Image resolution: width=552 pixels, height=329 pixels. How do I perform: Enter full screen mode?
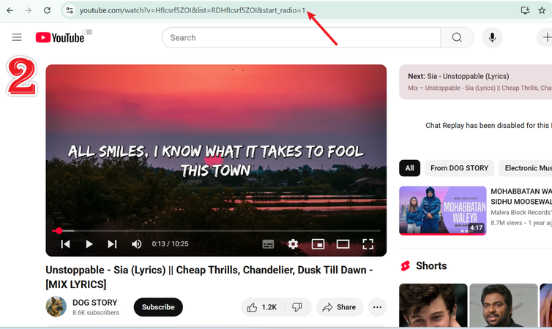[368, 244]
